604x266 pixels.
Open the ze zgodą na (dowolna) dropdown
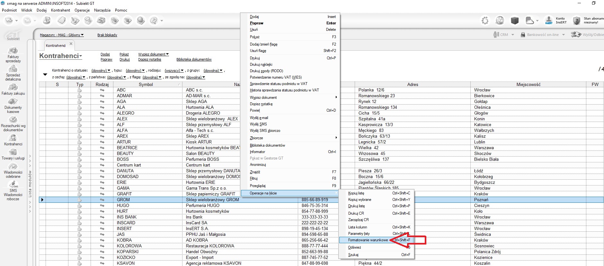point(196,77)
